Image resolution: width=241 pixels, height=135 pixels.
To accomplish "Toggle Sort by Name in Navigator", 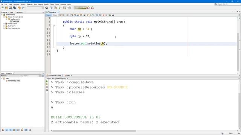I will 26,130.
